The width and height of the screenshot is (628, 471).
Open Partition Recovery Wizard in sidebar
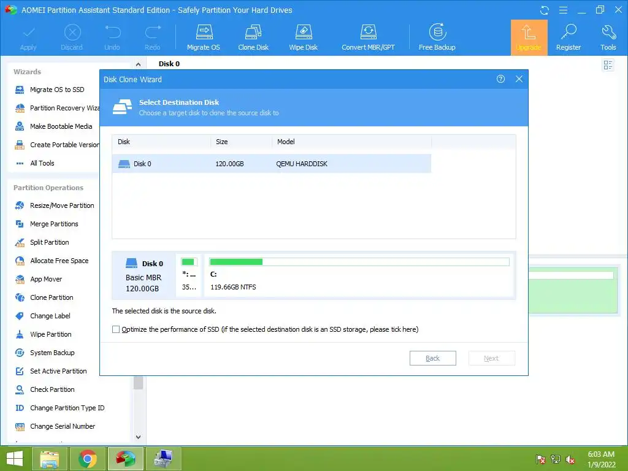coord(57,108)
